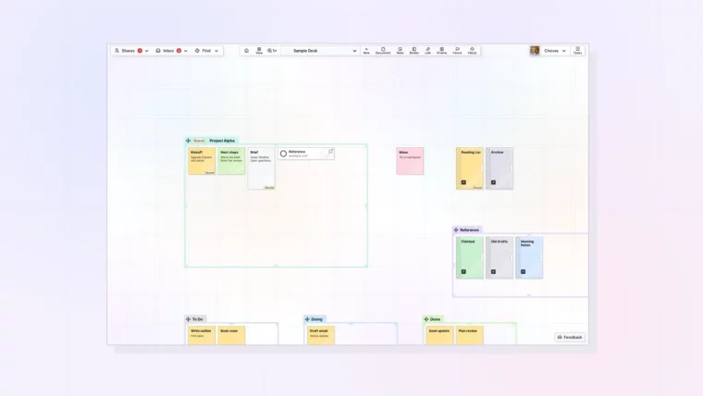This screenshot has width=703, height=396.
Task: Select the Draft email note
Action: tap(321, 336)
